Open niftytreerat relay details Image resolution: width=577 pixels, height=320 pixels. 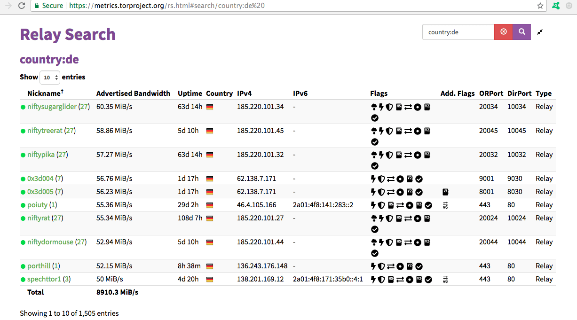pos(45,131)
